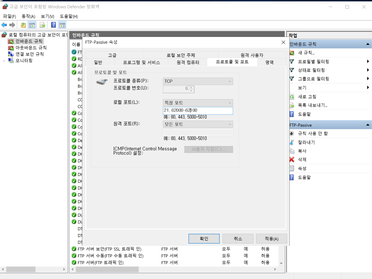Click the Forward arrow toolbar icon
This screenshot has width=372, height=279.
click(x=12, y=25)
